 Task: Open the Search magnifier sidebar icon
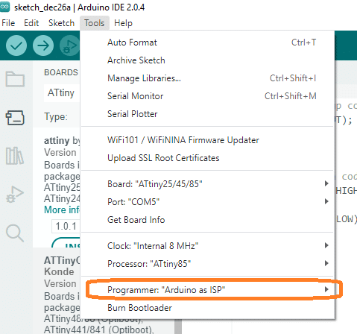[x=15, y=233]
